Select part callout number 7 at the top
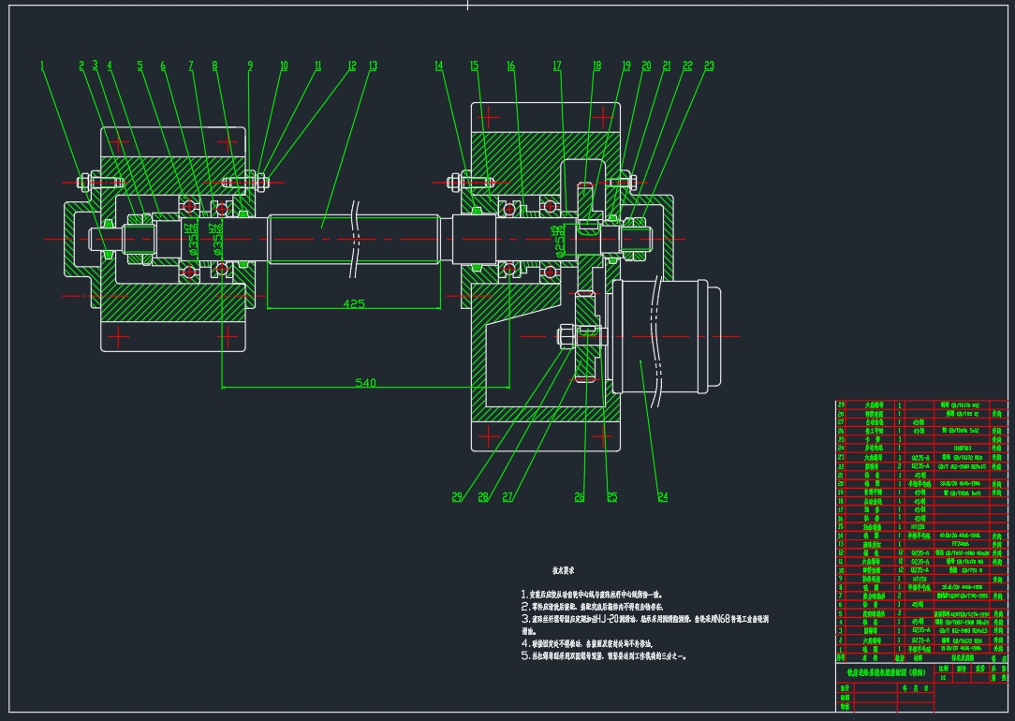1015x721 pixels. [191, 66]
